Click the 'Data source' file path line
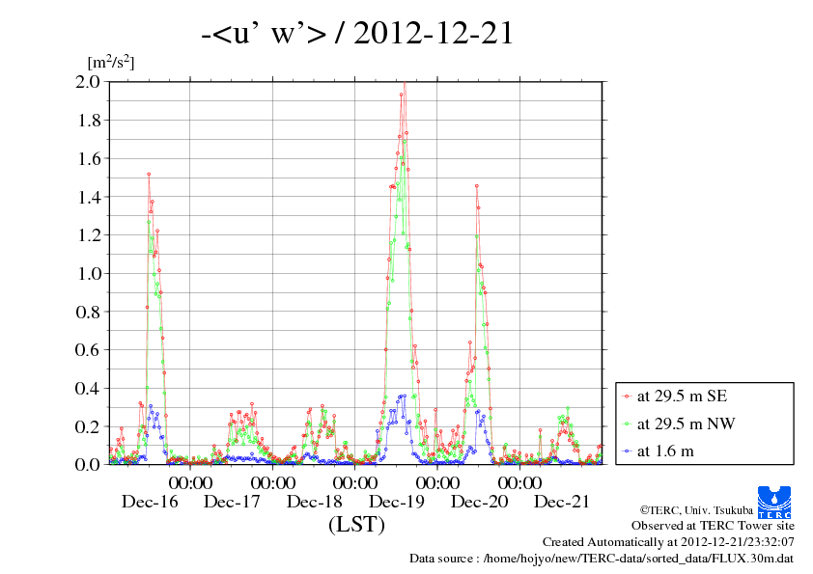The width and height of the screenshot is (813, 574). pos(602,559)
